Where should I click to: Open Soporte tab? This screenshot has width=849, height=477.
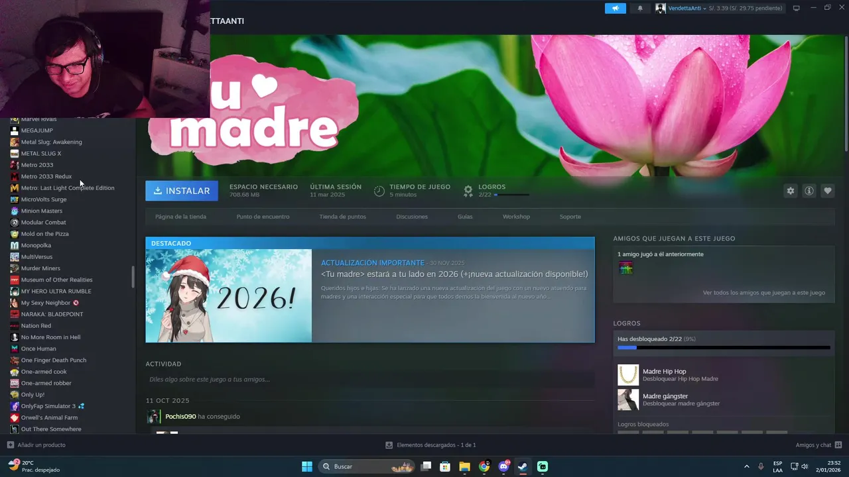pyautogui.click(x=570, y=217)
